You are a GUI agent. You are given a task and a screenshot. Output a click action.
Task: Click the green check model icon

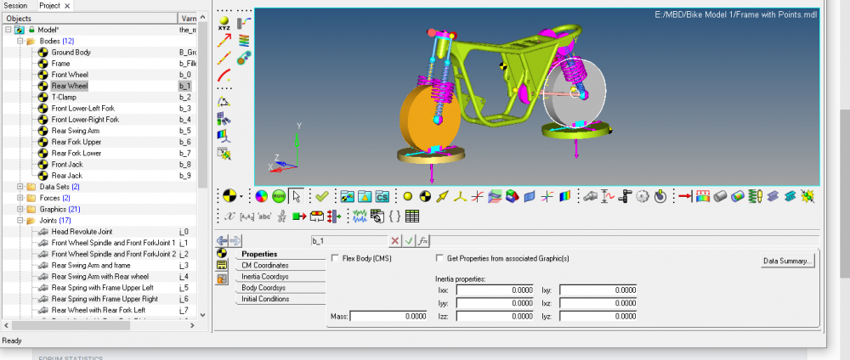[x=322, y=196]
